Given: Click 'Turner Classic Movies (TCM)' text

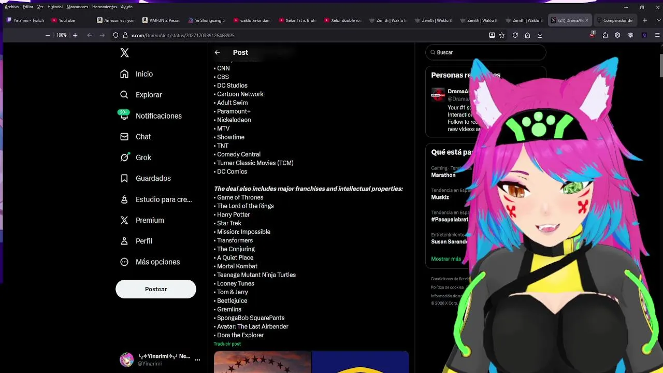Looking at the screenshot, I should [255, 163].
